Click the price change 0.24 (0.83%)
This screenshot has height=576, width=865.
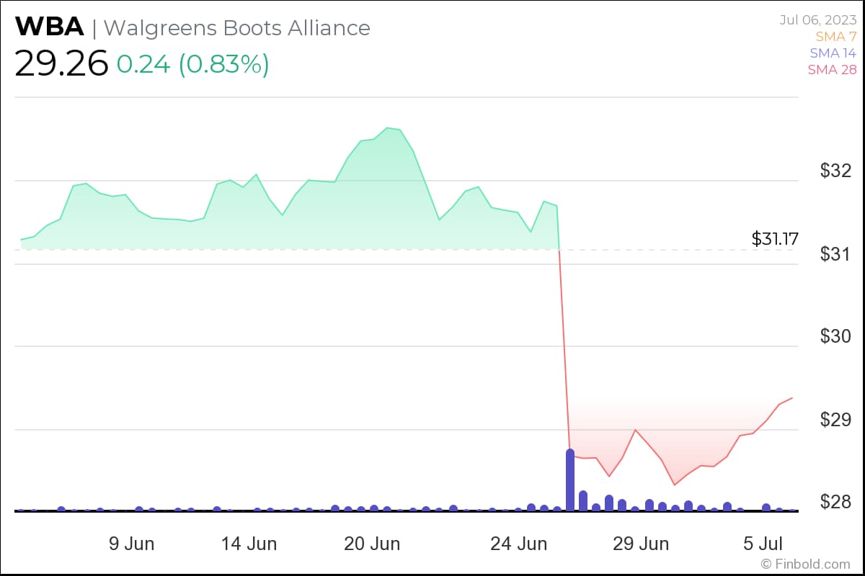(x=193, y=64)
